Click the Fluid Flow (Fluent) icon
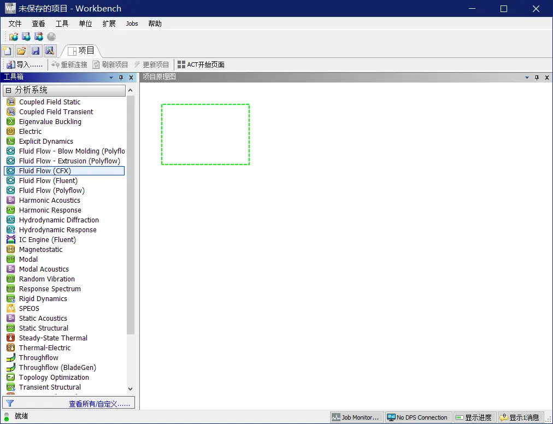The width and height of the screenshot is (553, 424). pos(11,181)
